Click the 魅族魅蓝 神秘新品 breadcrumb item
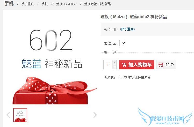Image resolution: width=194 pixels, height=127 pixels. coord(97,4)
